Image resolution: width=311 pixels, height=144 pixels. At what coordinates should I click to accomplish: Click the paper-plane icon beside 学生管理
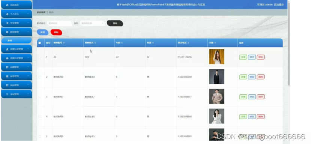click(7, 23)
